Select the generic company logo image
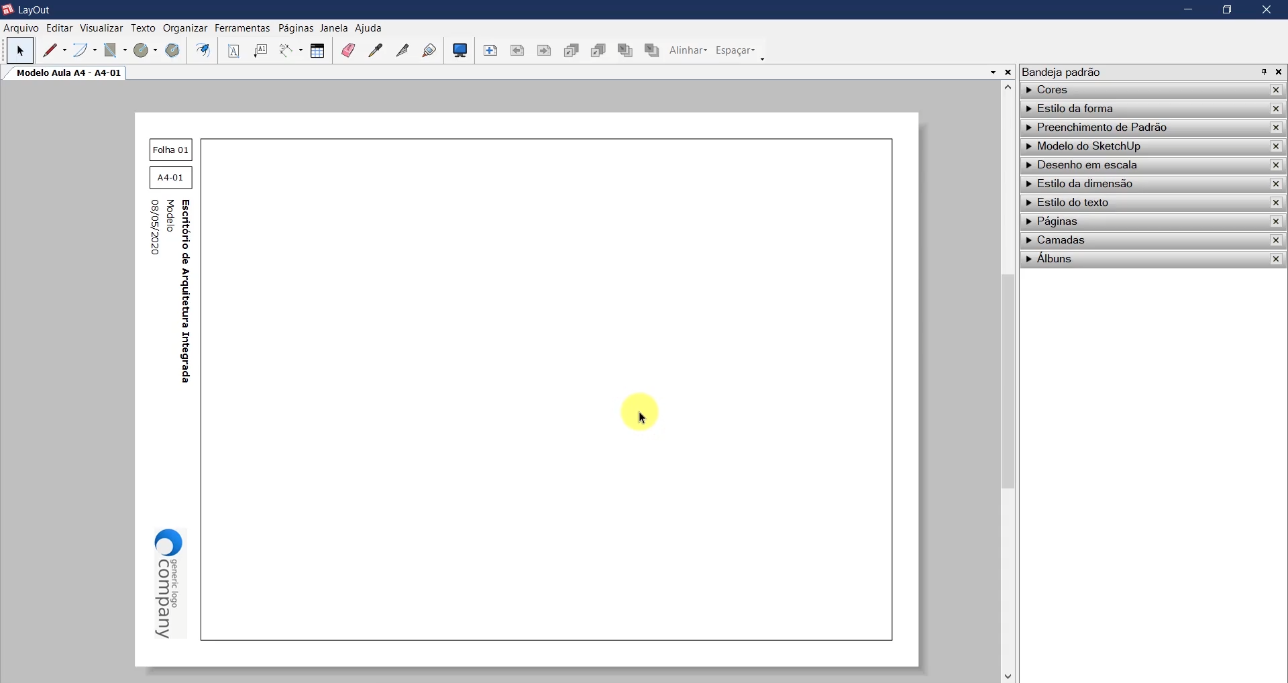The image size is (1288, 683). click(169, 584)
